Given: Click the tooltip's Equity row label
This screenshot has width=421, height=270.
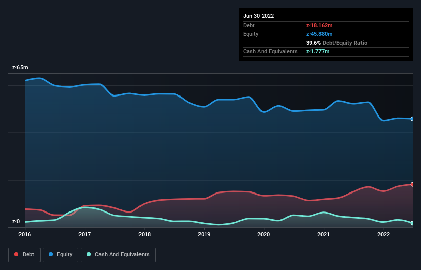Looking at the screenshot, I should (251, 34).
